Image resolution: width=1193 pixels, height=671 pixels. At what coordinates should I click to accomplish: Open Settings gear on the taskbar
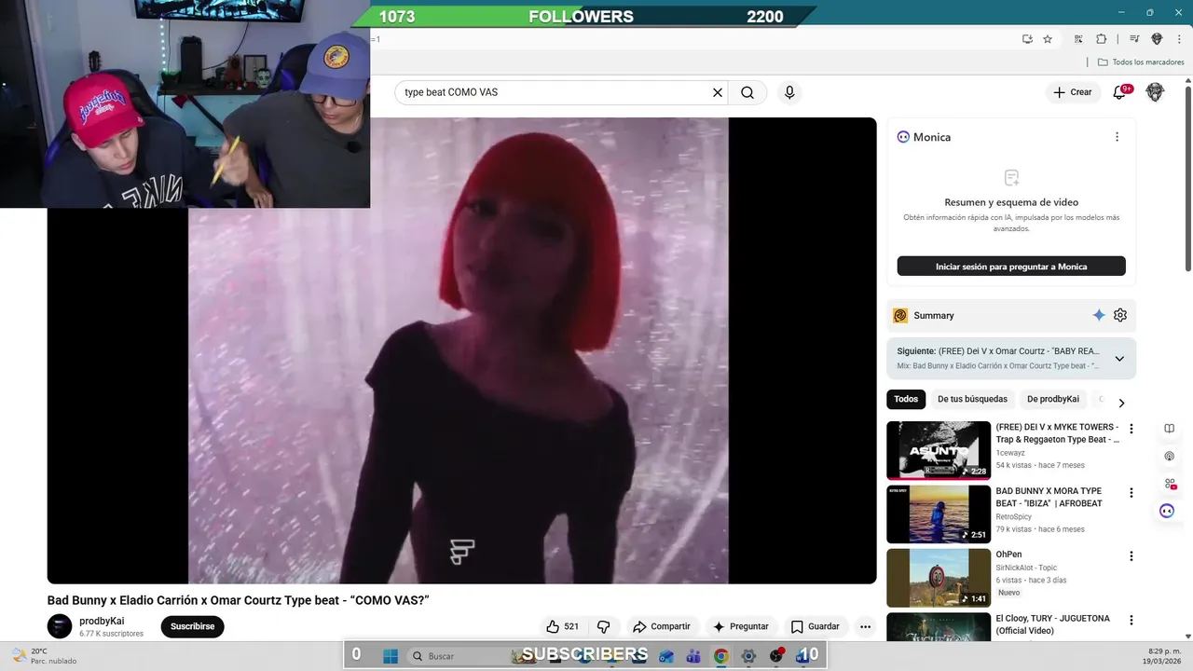[748, 656]
